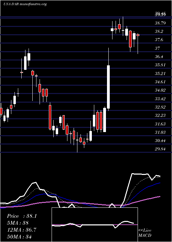Click the 37.6 price axis label
Image resolution: width=172 pixels, height=242 pixels.
(x=159, y=40)
